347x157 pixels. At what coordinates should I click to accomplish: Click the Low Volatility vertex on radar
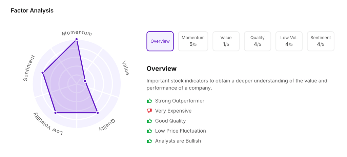pos(56,113)
